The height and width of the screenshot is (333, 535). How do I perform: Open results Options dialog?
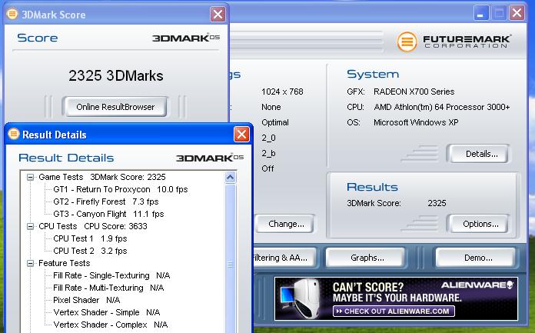click(478, 224)
